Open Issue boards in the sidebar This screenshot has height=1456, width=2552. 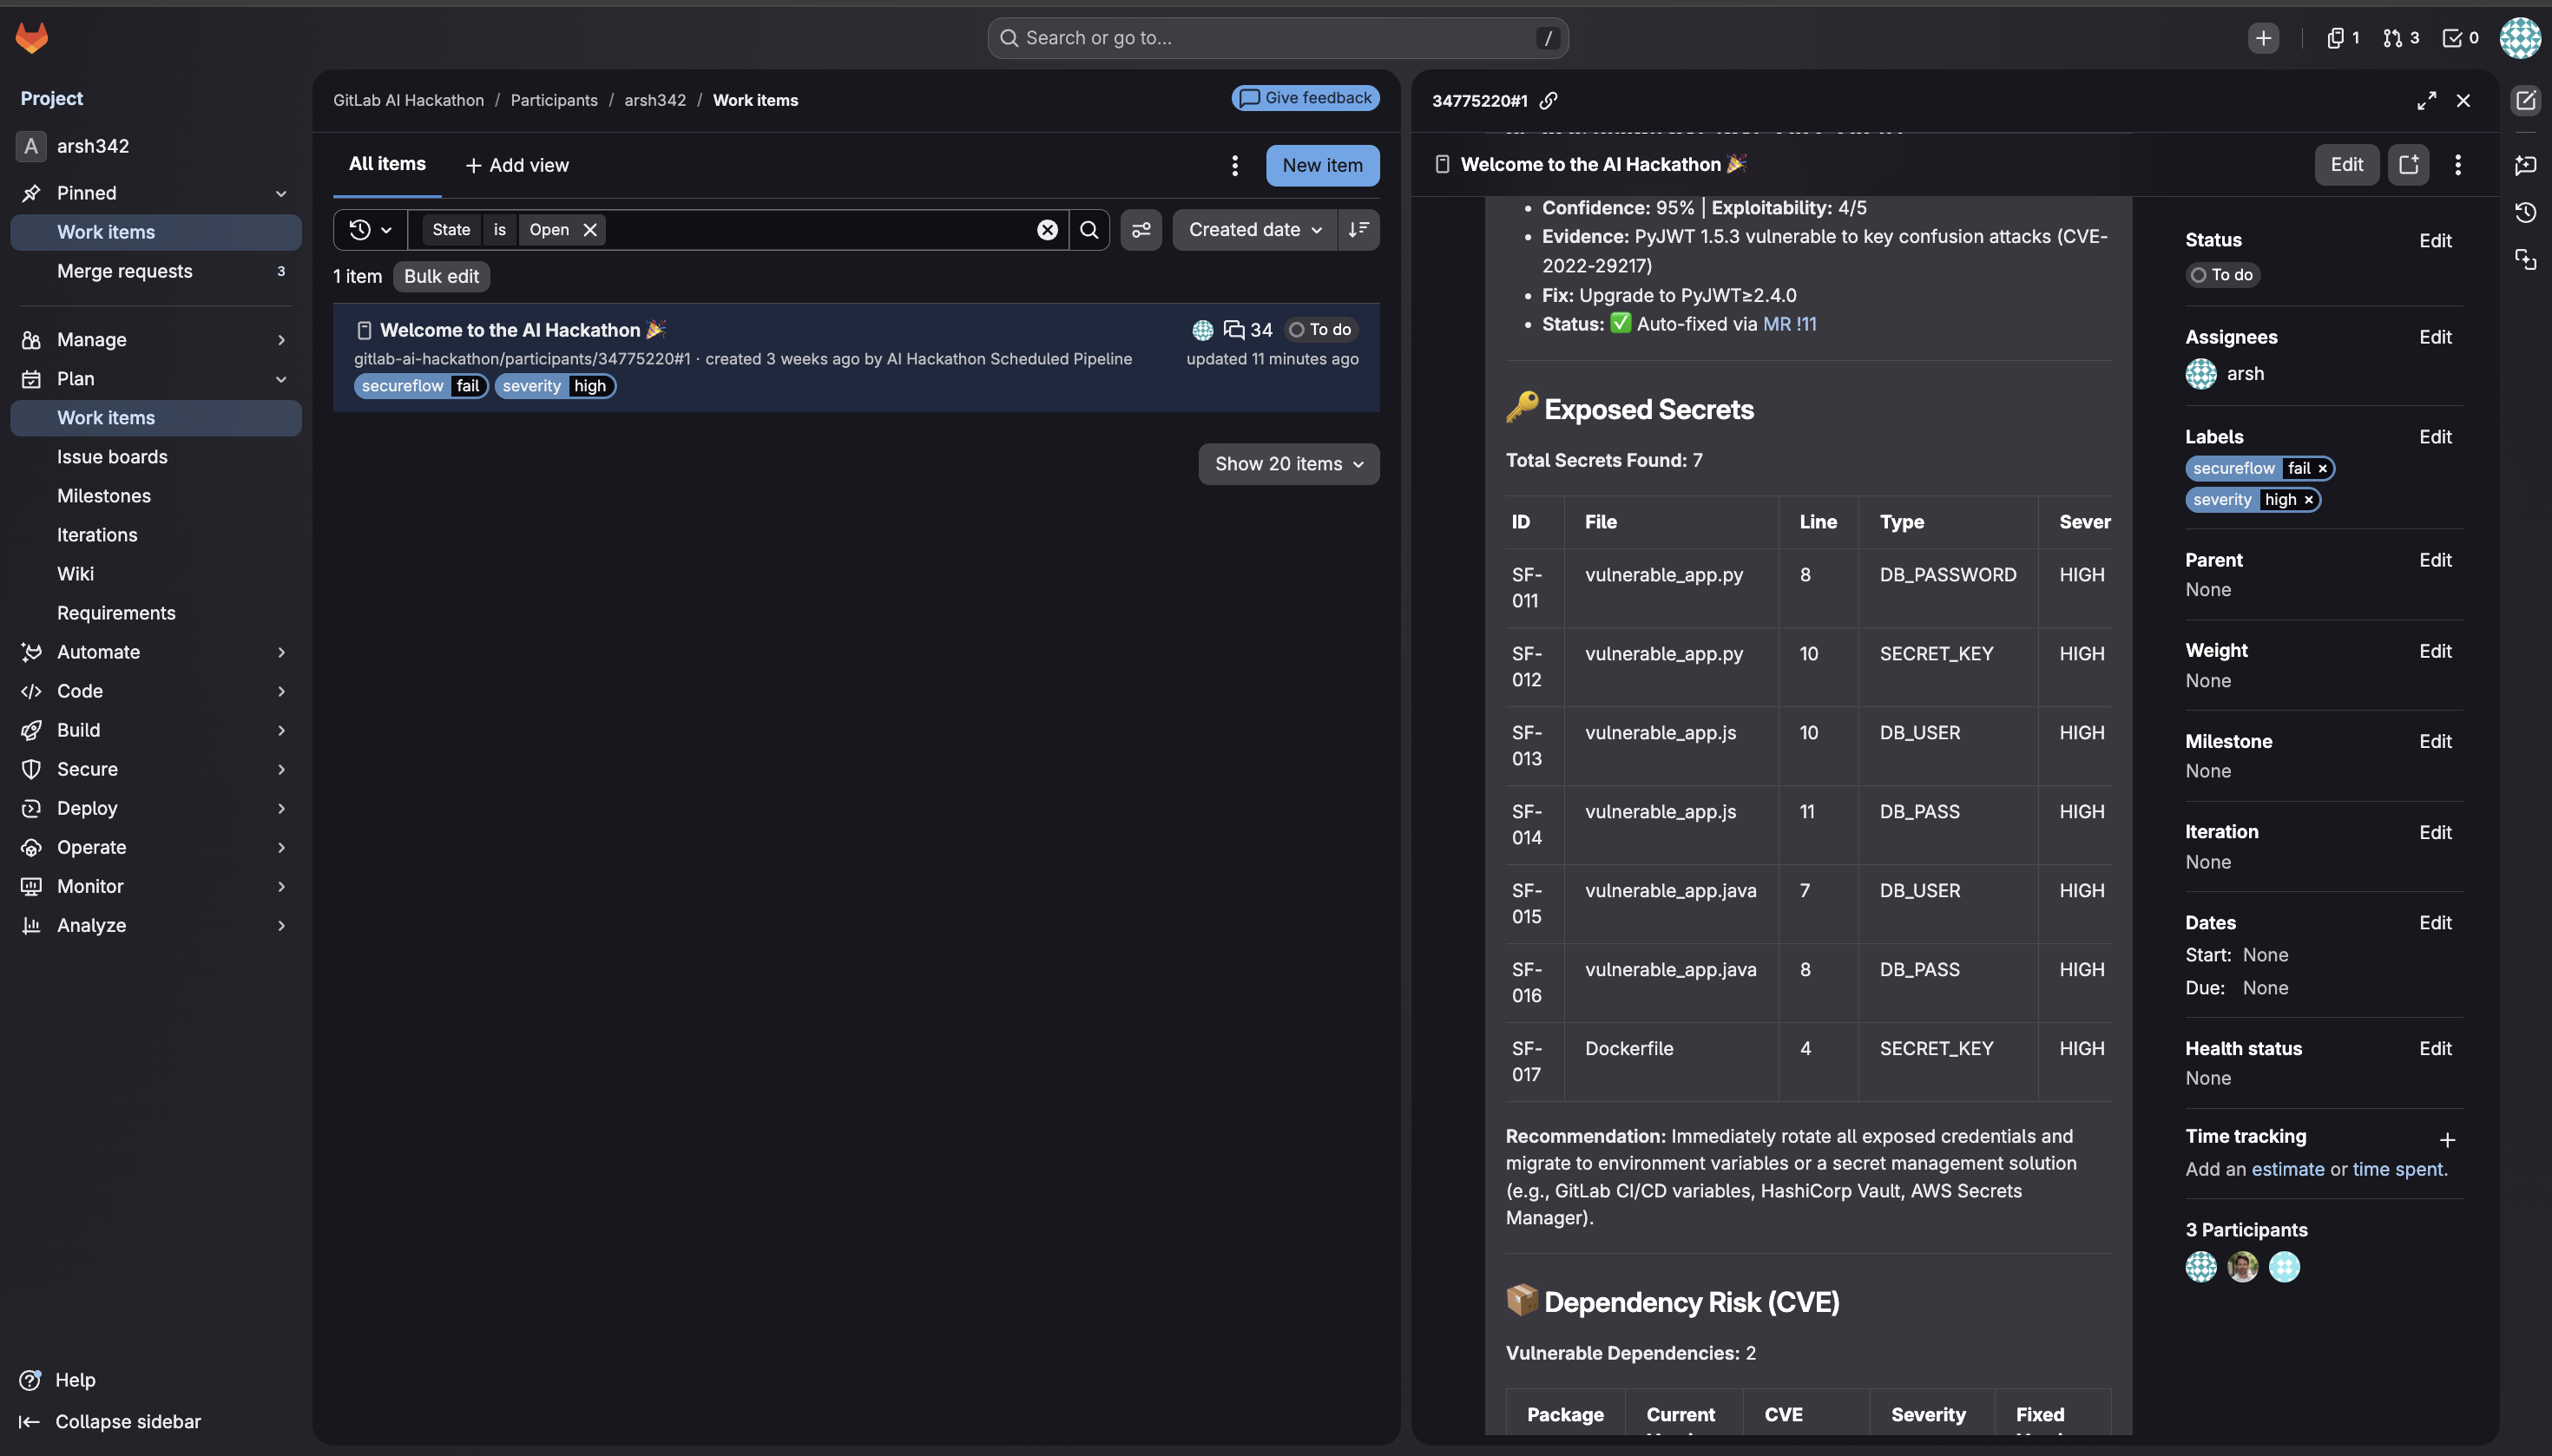coord(112,457)
